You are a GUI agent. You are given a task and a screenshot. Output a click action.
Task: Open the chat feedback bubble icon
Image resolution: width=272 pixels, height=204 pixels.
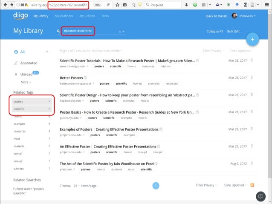click(260, 196)
